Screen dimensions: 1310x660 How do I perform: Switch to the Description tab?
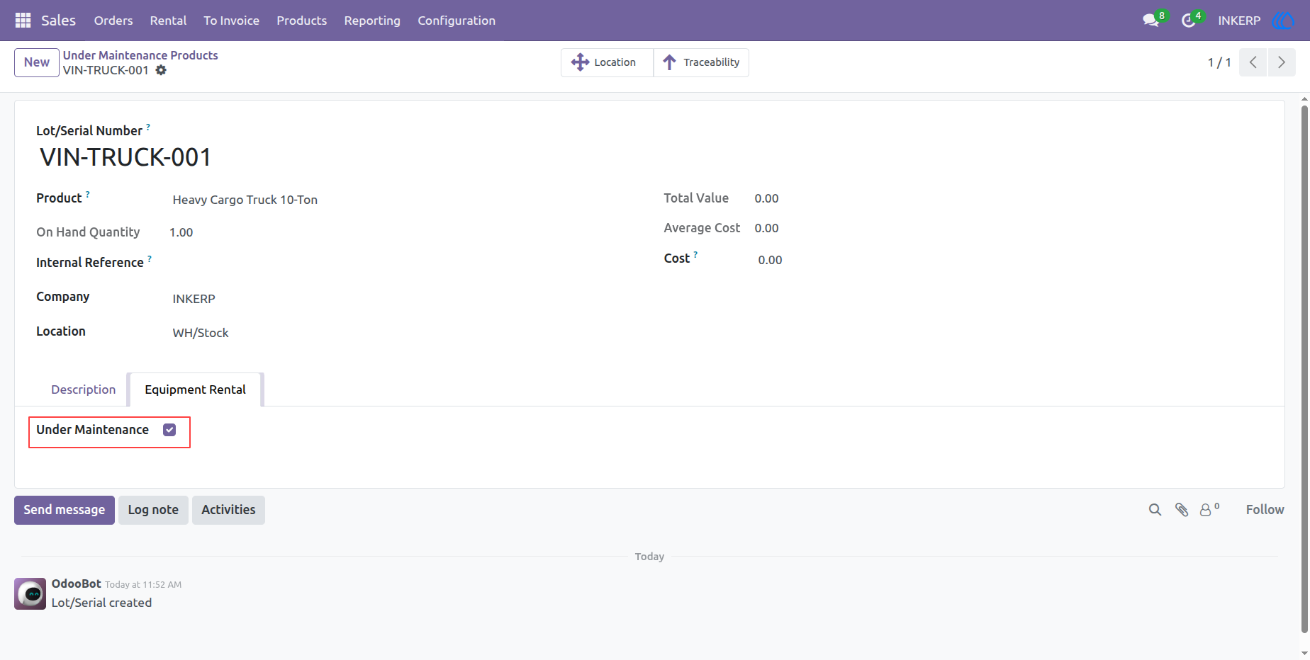83,389
